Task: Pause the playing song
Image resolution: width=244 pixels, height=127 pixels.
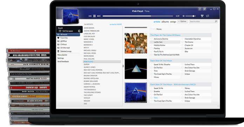Action: [x=94, y=16]
